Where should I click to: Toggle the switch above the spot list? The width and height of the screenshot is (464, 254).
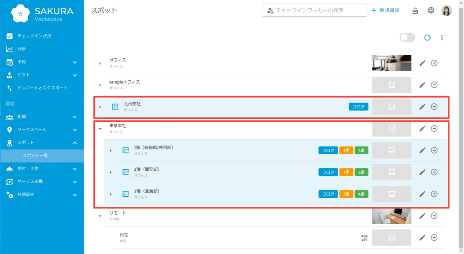[x=407, y=37]
